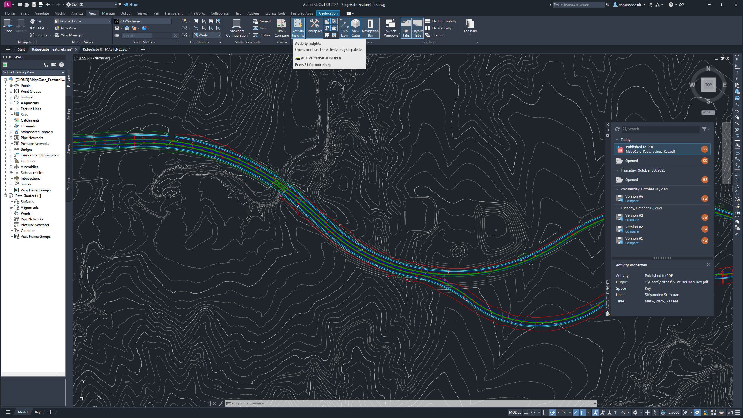Screen dimensions: 743x418
Task: Collapse the Data Shortcuts node
Action: click(5, 196)
